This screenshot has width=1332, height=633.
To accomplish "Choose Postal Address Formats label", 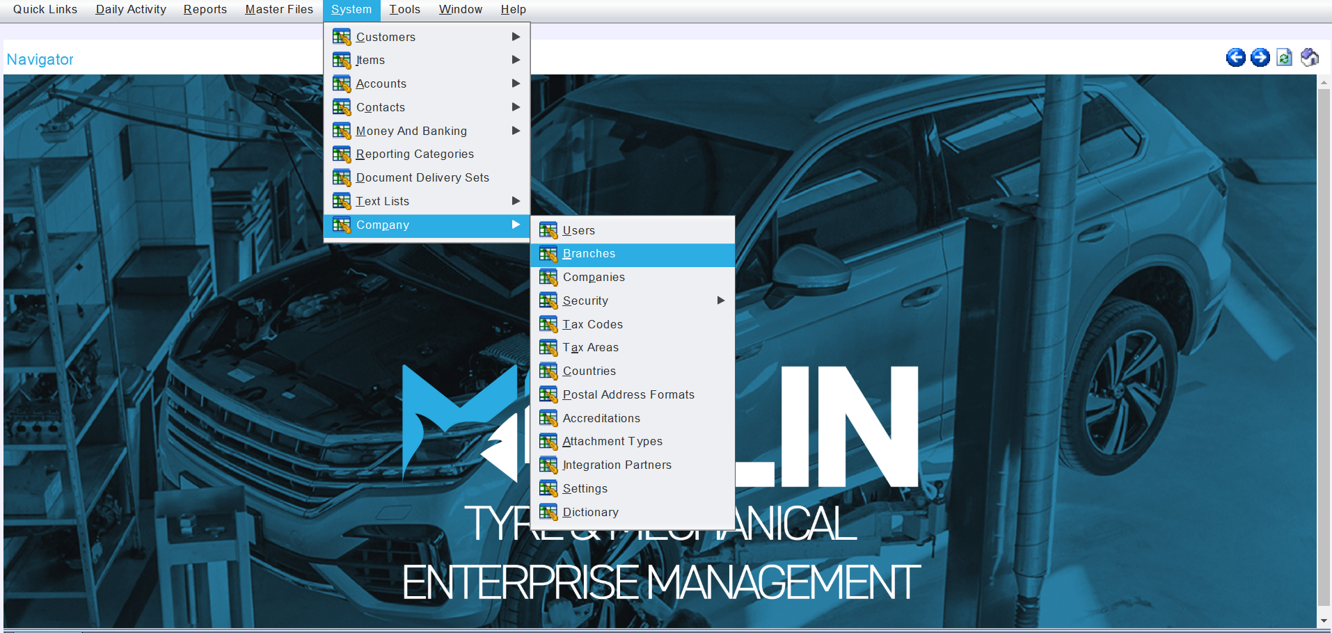I will (628, 394).
